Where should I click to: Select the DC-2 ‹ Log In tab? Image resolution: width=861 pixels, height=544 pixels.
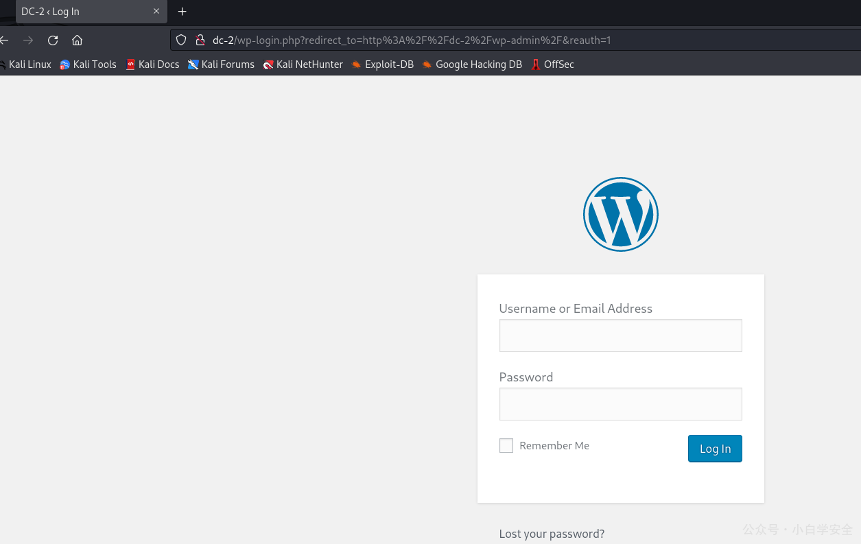click(x=90, y=12)
